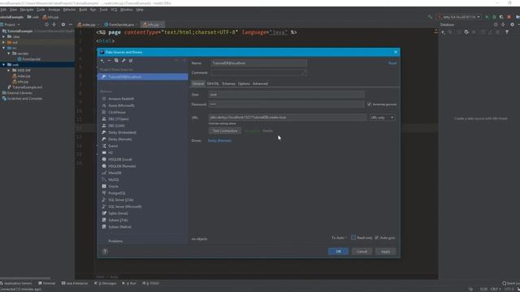Select Sybase (jTds) driver
The image size is (520, 292).
pyautogui.click(x=118, y=220)
